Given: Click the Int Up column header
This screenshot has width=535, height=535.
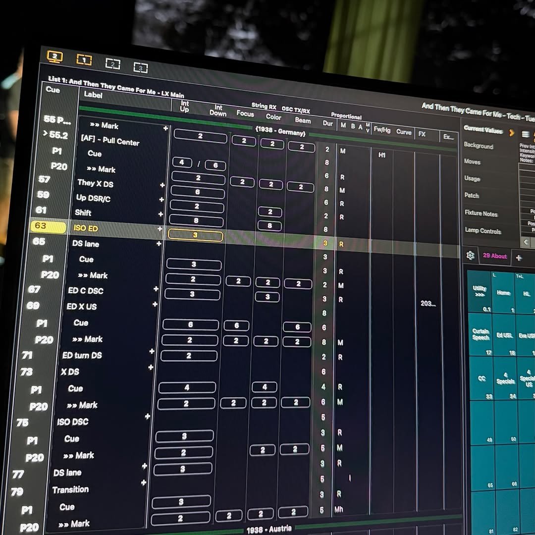Looking at the screenshot, I should coord(184,106).
